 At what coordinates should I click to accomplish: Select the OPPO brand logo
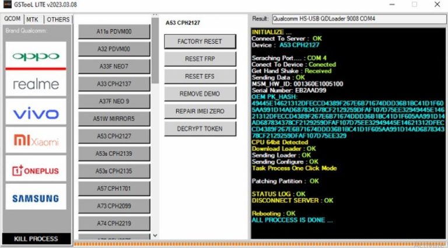point(36,55)
